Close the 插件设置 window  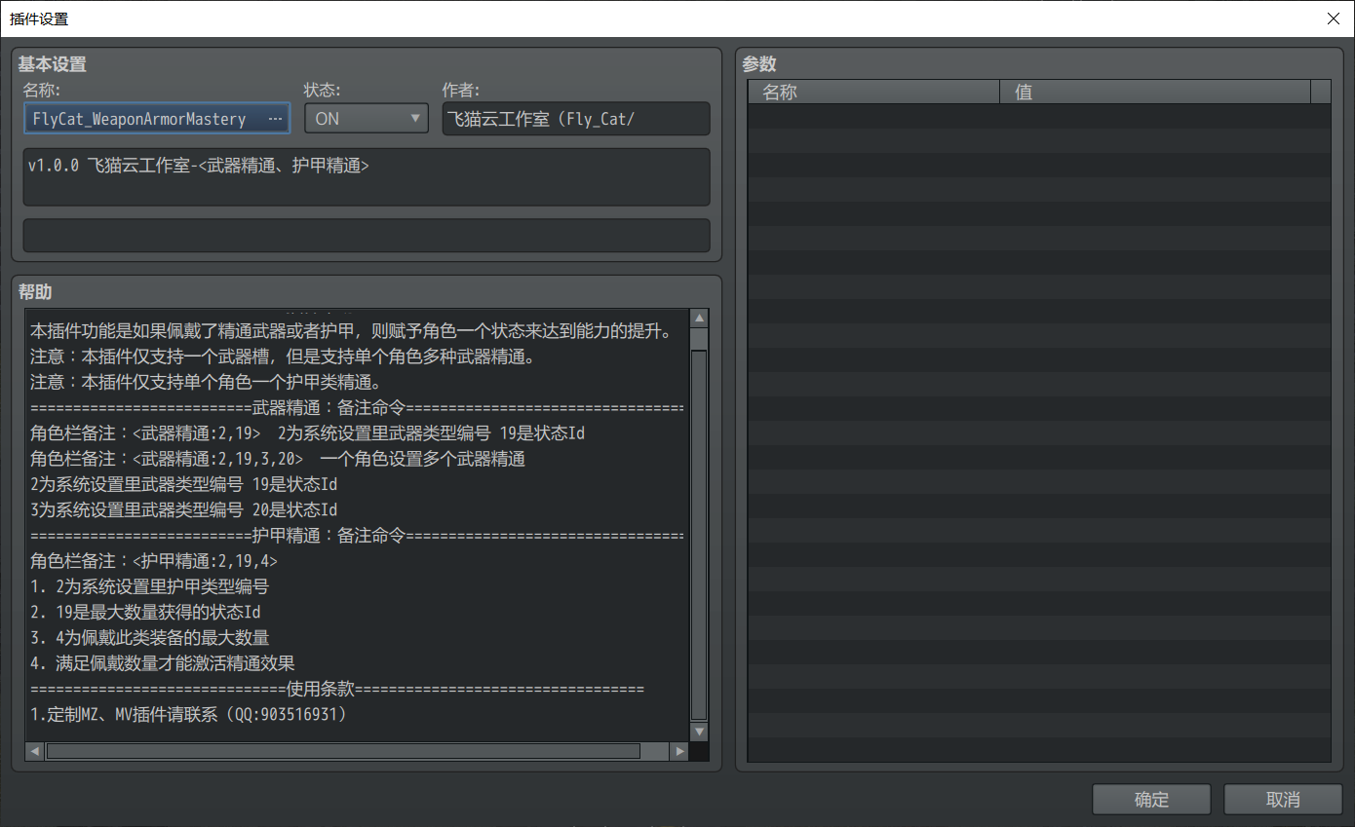[x=1333, y=19]
